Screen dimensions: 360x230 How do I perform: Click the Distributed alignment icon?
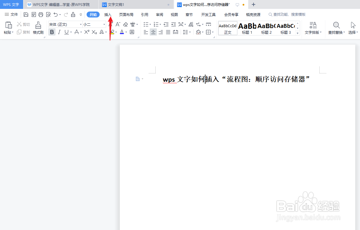click(176, 32)
